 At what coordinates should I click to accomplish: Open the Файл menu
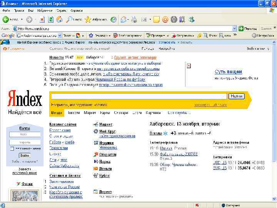point(6,11)
